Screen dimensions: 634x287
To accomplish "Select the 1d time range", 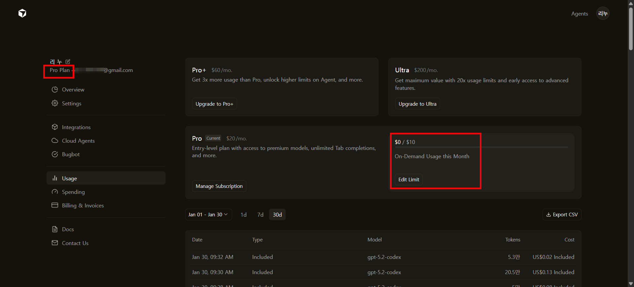I will pyautogui.click(x=243, y=215).
